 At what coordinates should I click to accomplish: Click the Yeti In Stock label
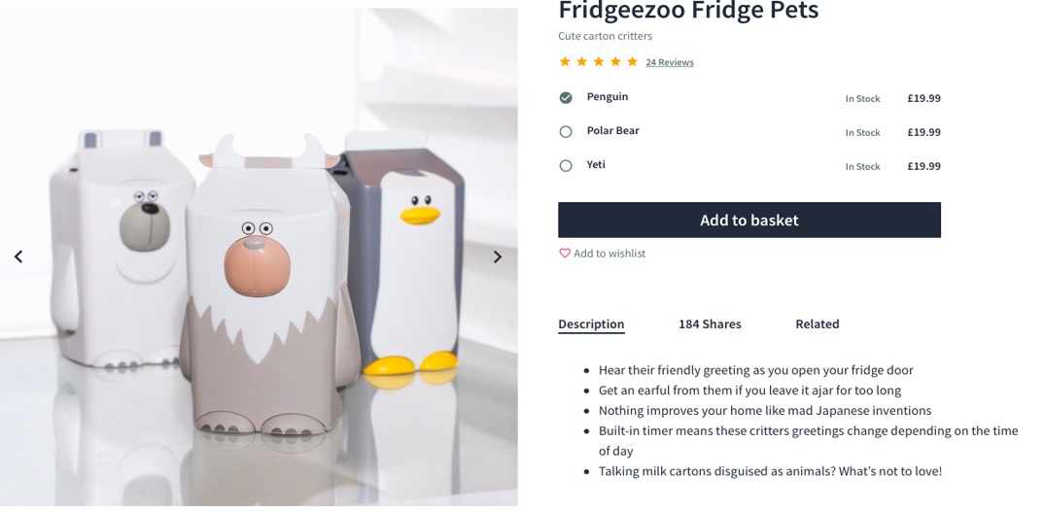863,166
